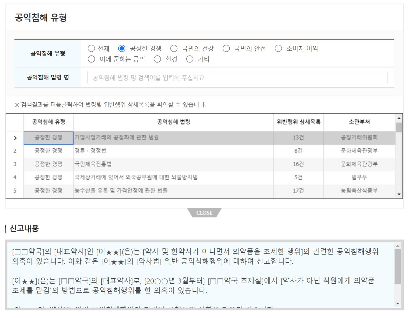
Task: Click the CLOSE button below the table
Action: pos(204,212)
